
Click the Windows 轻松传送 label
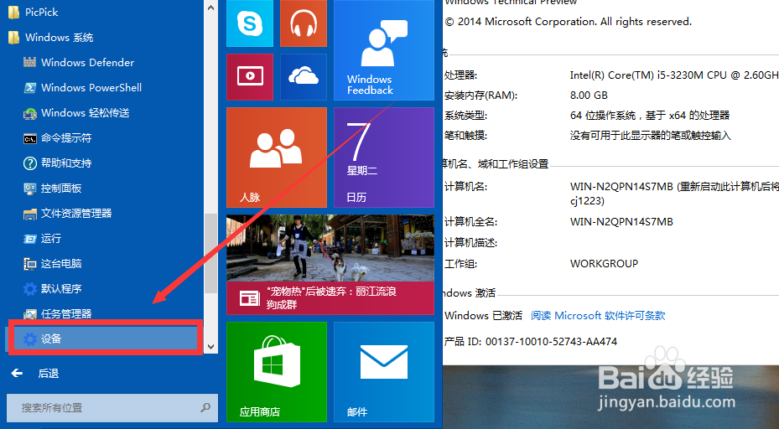(x=86, y=113)
